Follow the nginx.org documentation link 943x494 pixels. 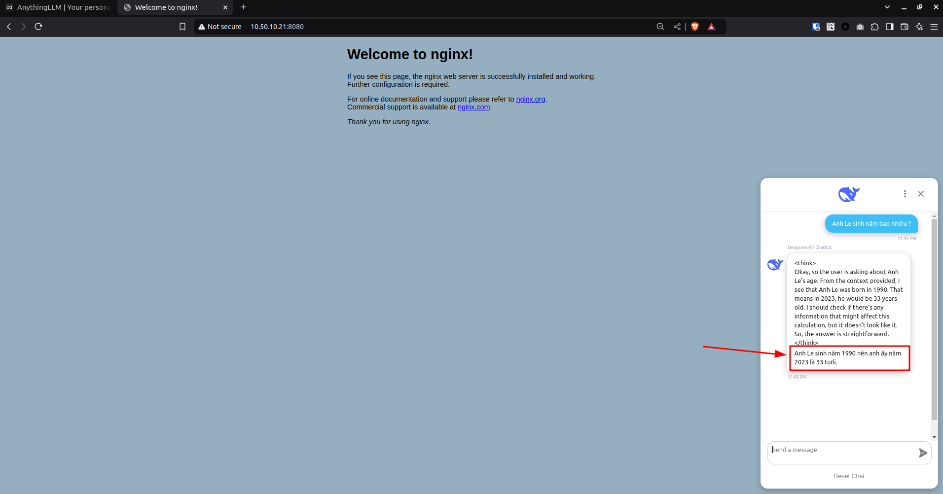click(x=530, y=99)
